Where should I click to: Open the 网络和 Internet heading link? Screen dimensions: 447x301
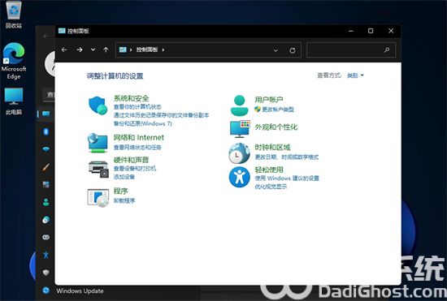point(138,138)
